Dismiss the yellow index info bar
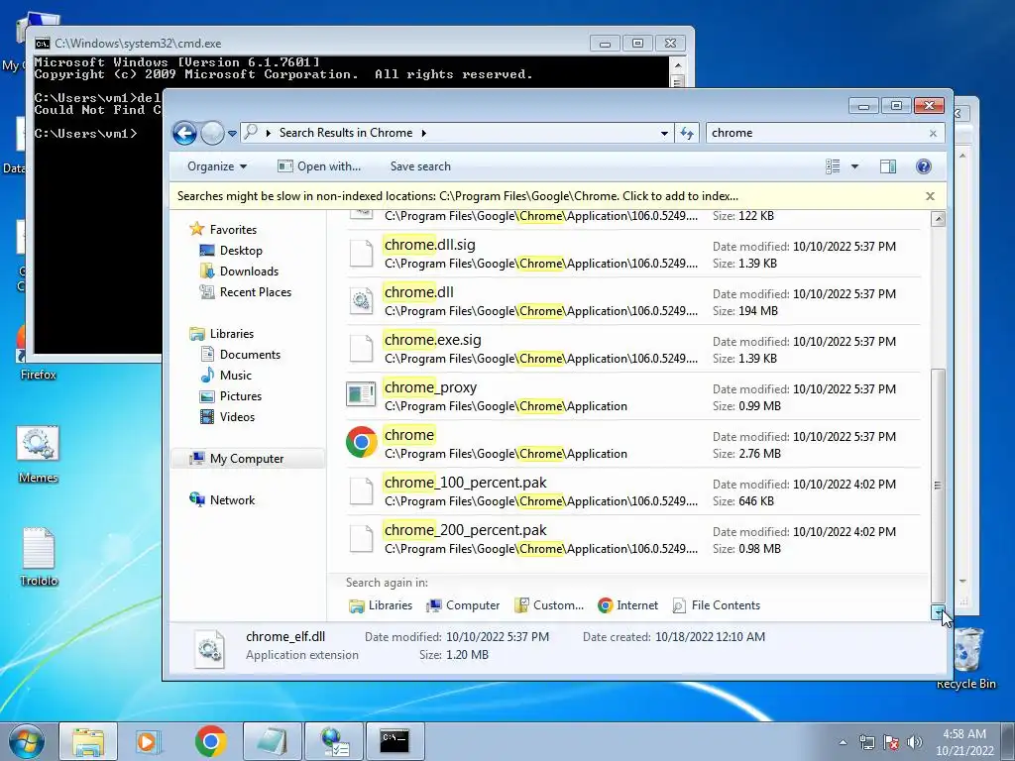 click(x=930, y=196)
